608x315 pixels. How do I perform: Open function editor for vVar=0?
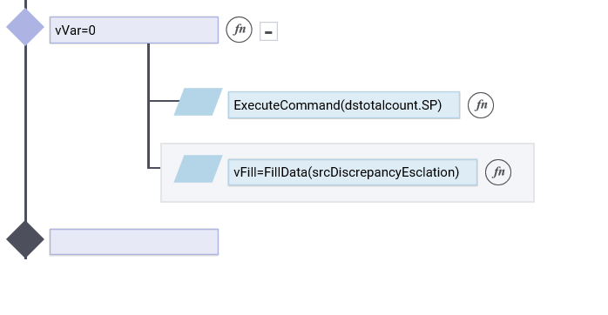click(x=240, y=30)
